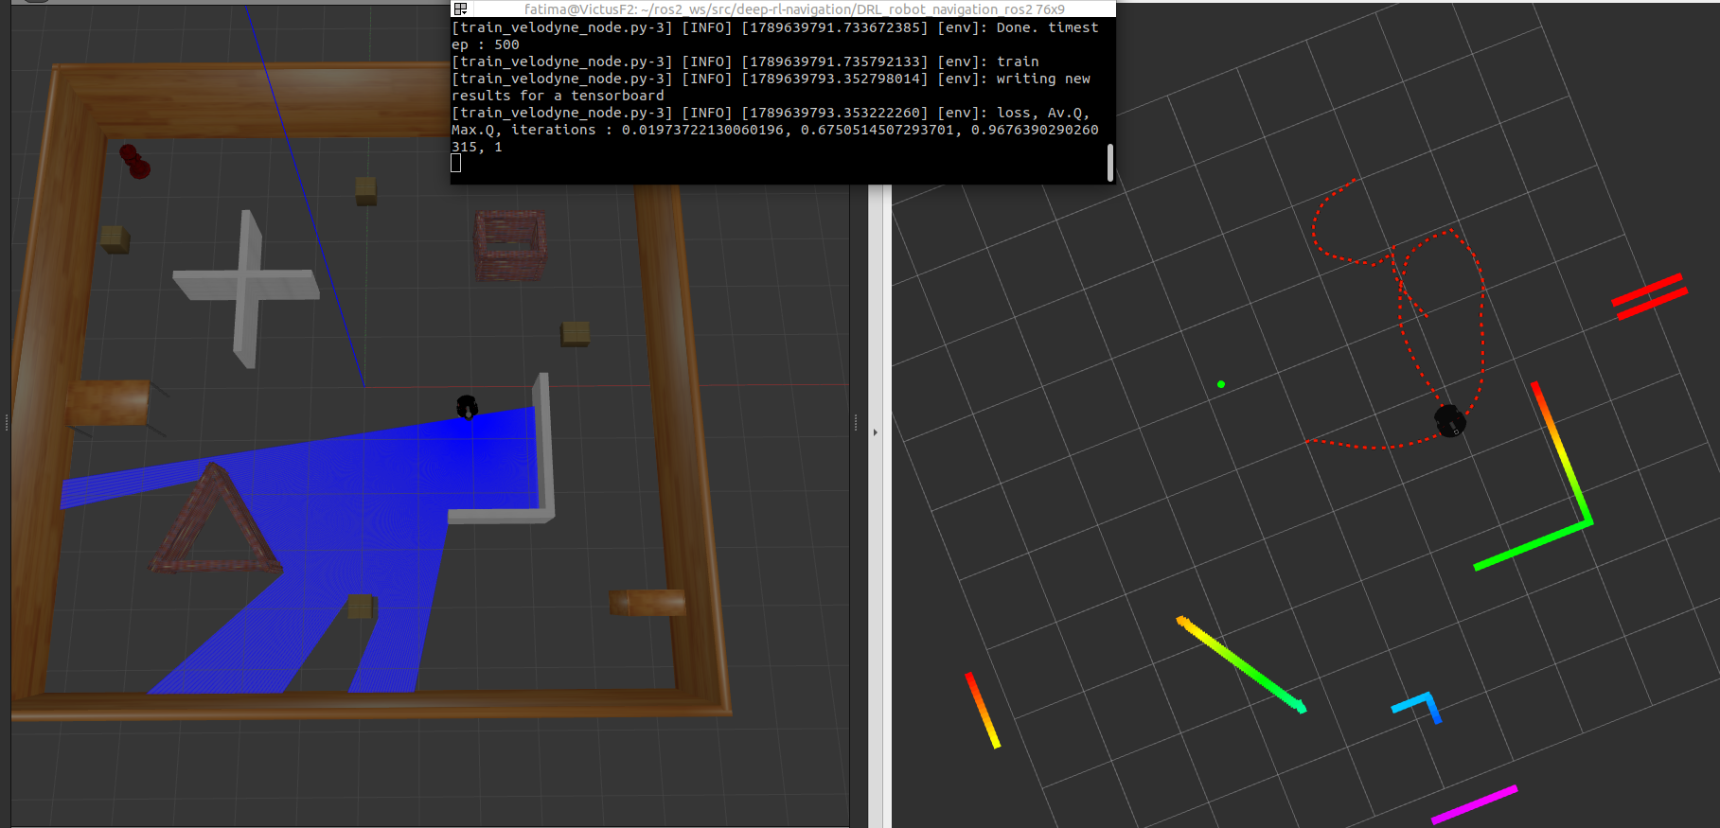Expand the collapsed side panel arrow
The image size is (1720, 828).
[x=875, y=432]
